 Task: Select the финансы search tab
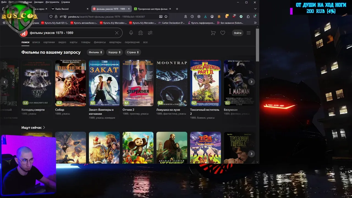tap(100, 42)
